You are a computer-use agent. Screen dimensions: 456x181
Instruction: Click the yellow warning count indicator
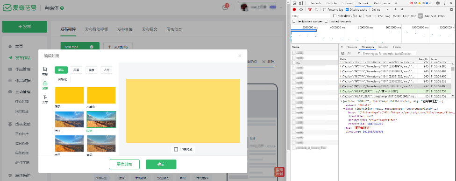421,3
